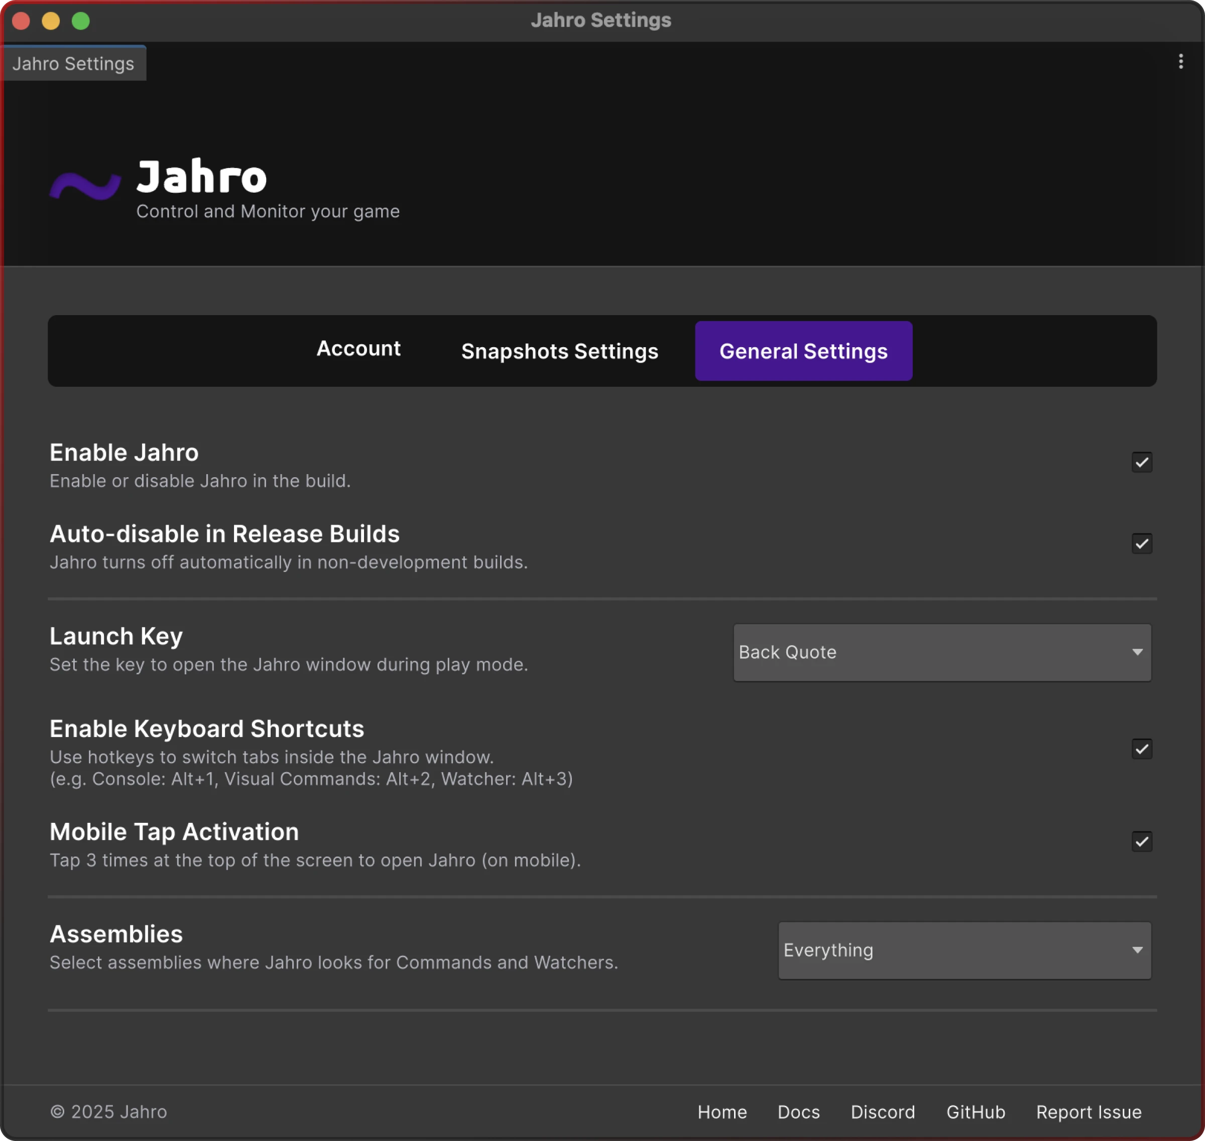Click the Jahro title wordmark
1205x1141 pixels.
pos(201,176)
